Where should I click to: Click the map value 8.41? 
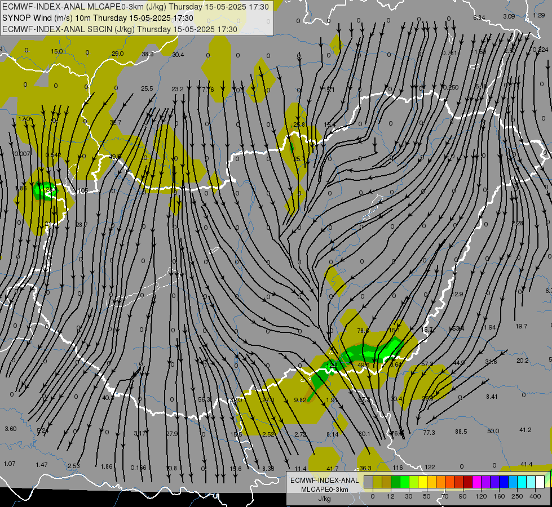[492, 397]
